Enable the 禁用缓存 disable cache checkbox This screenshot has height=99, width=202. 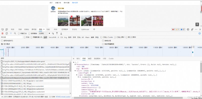[29, 33]
